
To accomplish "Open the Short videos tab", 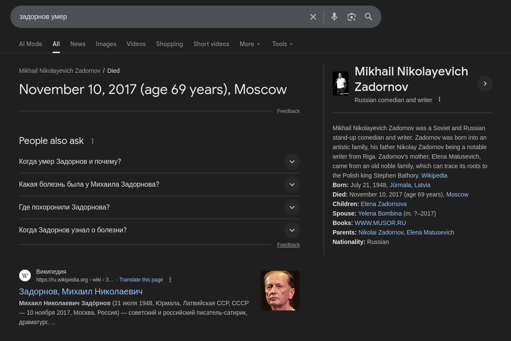I will 211,44.
